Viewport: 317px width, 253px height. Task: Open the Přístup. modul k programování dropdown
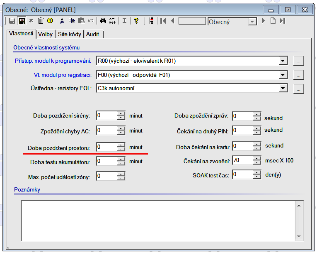[283, 61]
